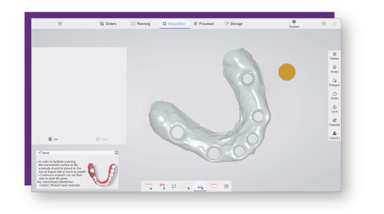Click the Implant icon
This screenshot has width=384, height=214.
click(294, 24)
